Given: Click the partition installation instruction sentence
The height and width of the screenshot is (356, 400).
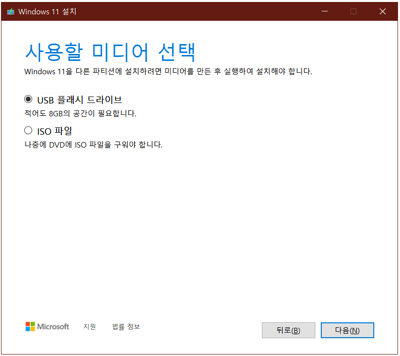Looking at the screenshot, I should [168, 72].
